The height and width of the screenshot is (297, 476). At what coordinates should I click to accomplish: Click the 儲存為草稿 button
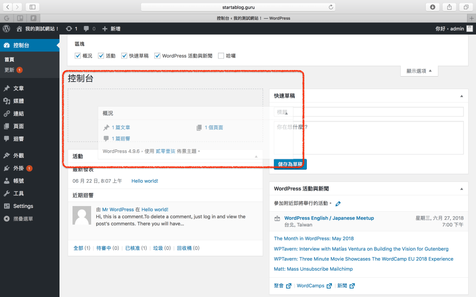click(x=290, y=164)
